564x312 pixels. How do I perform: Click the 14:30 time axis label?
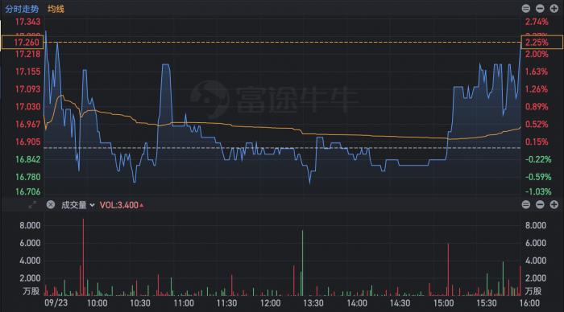pyautogui.click(x=400, y=303)
